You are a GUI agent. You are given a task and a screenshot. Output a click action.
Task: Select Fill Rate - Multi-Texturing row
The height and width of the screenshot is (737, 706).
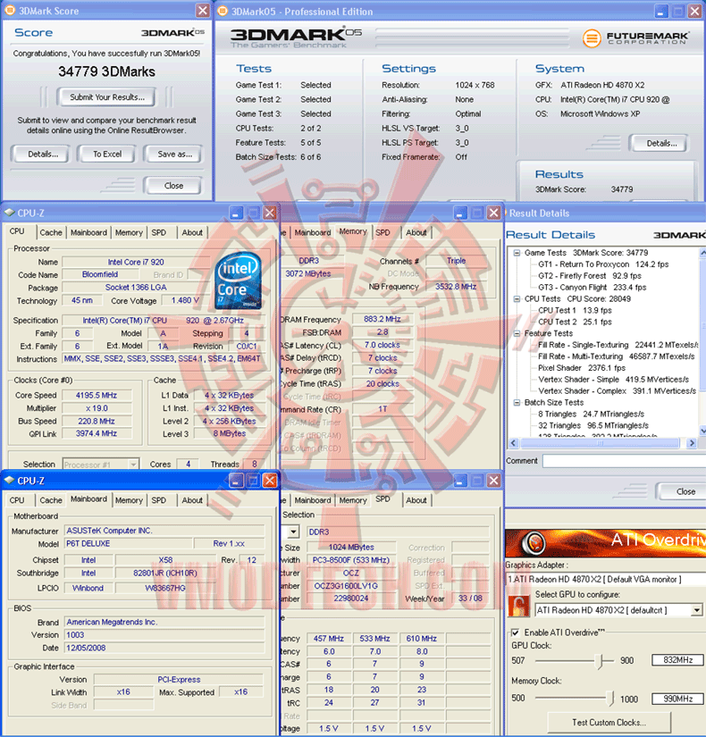click(616, 356)
